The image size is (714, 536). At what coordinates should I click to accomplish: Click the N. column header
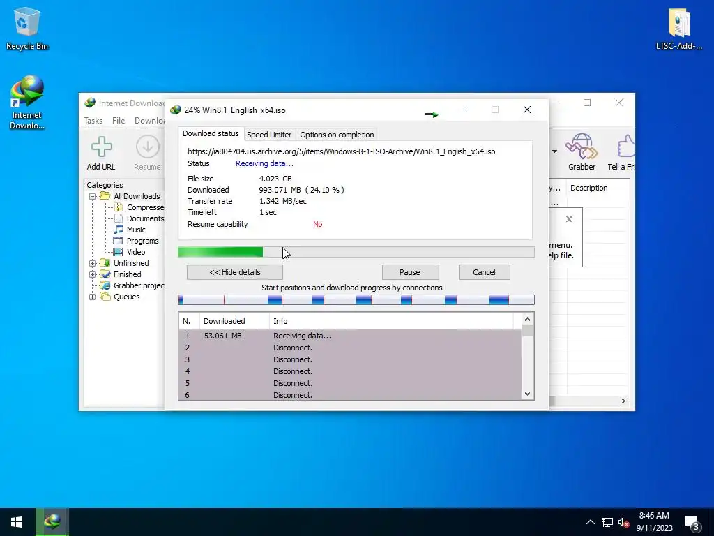coord(189,321)
